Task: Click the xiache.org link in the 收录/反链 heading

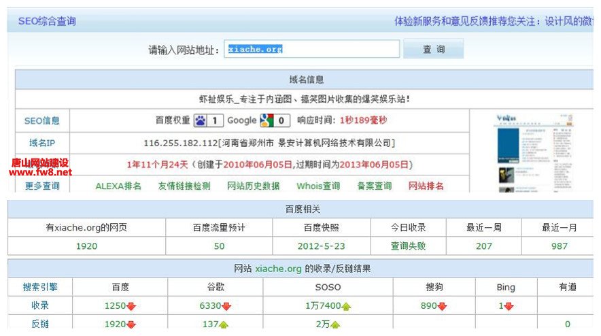Action: pos(278,269)
